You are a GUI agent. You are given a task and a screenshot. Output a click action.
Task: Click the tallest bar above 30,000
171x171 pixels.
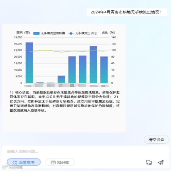tap(29, 63)
